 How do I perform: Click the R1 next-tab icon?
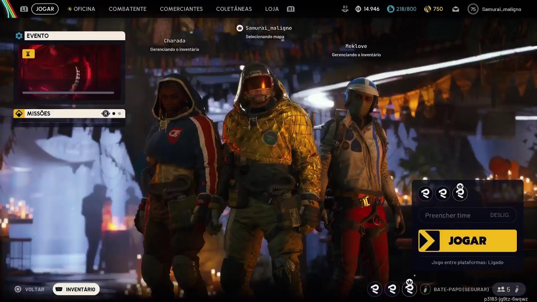(x=290, y=9)
